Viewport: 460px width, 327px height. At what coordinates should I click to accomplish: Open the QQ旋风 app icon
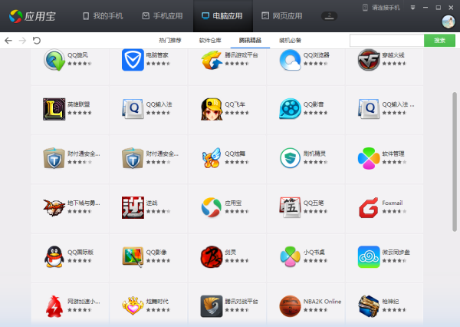click(x=54, y=60)
